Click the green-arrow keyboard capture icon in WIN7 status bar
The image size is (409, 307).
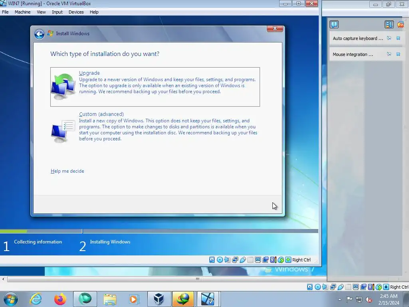coord(288,260)
